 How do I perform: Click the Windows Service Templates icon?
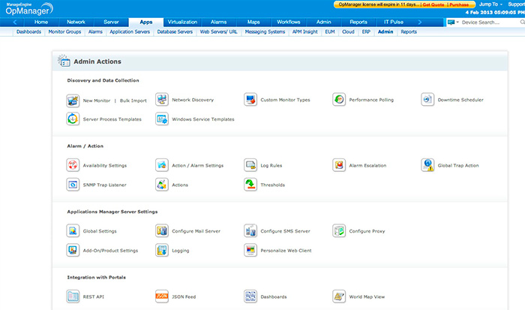(x=162, y=119)
